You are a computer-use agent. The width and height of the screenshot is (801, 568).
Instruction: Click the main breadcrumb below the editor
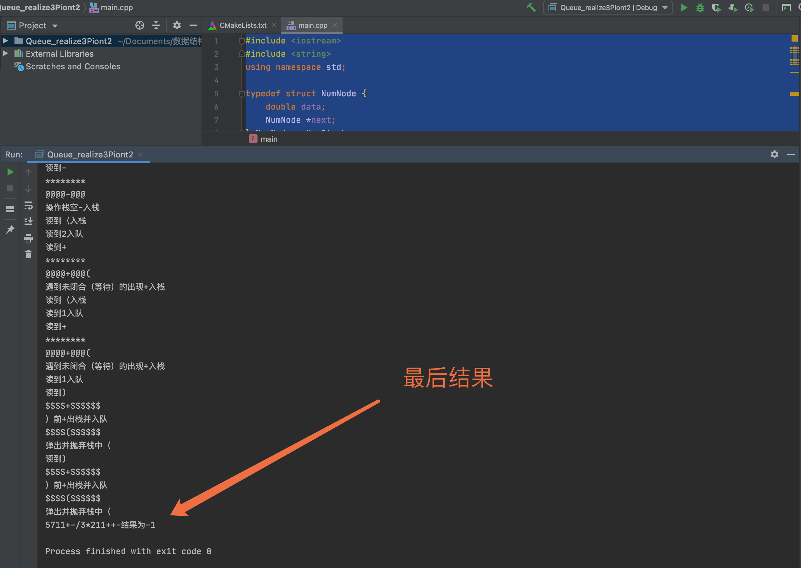(268, 139)
